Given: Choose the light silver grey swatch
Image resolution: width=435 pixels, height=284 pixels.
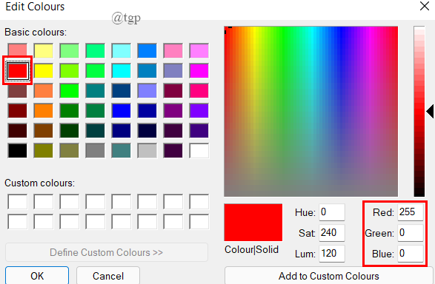Looking at the screenshot, I should [147, 151].
